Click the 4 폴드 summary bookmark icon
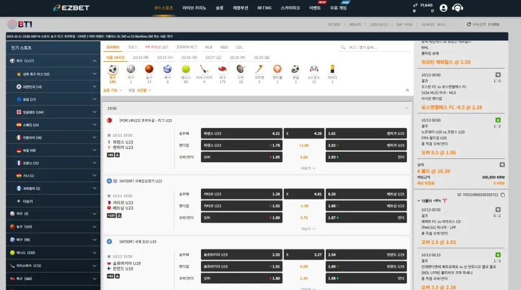This screenshot has width=521, height=290. [502, 165]
